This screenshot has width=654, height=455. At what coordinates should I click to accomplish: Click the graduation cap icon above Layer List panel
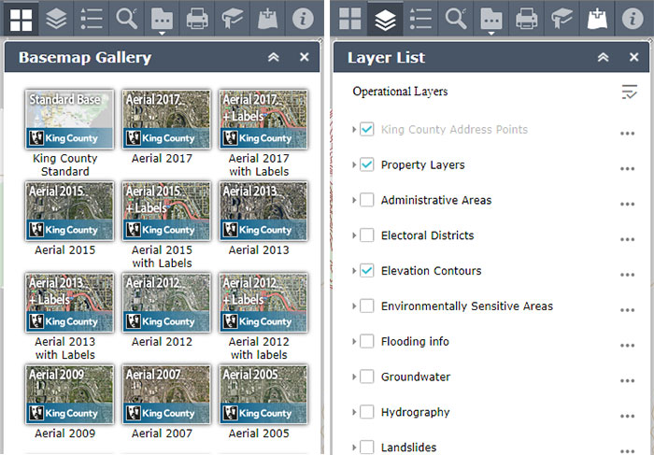tap(562, 18)
